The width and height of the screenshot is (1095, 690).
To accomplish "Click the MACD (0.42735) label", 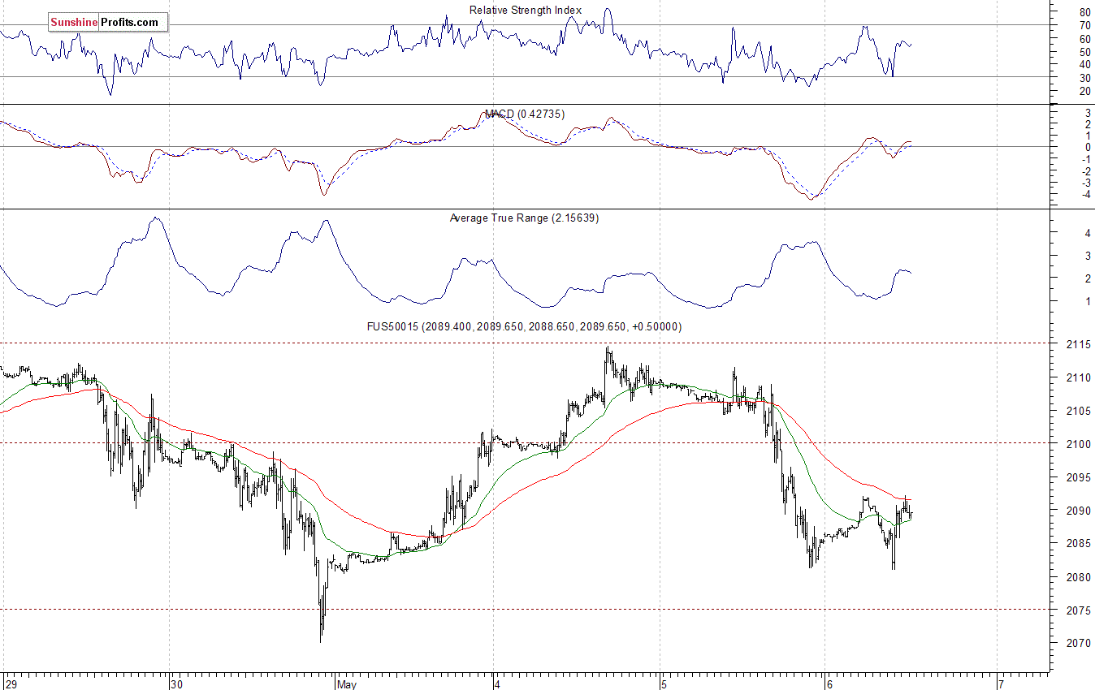I will coord(525,114).
